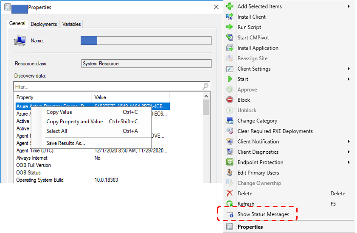
Task: Click the red X Delete icon
Action: (x=230, y=193)
